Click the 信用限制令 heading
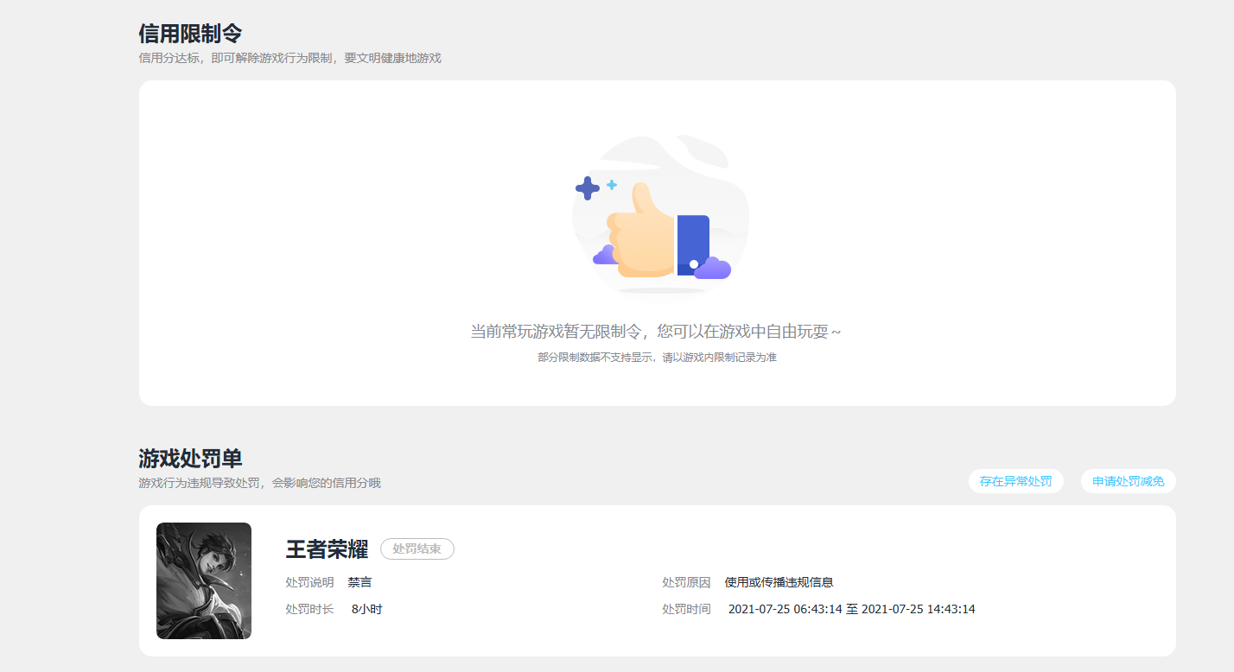 pos(190,34)
